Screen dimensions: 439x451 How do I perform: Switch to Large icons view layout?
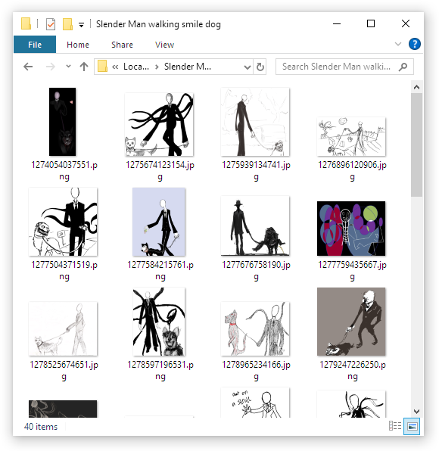point(412,426)
